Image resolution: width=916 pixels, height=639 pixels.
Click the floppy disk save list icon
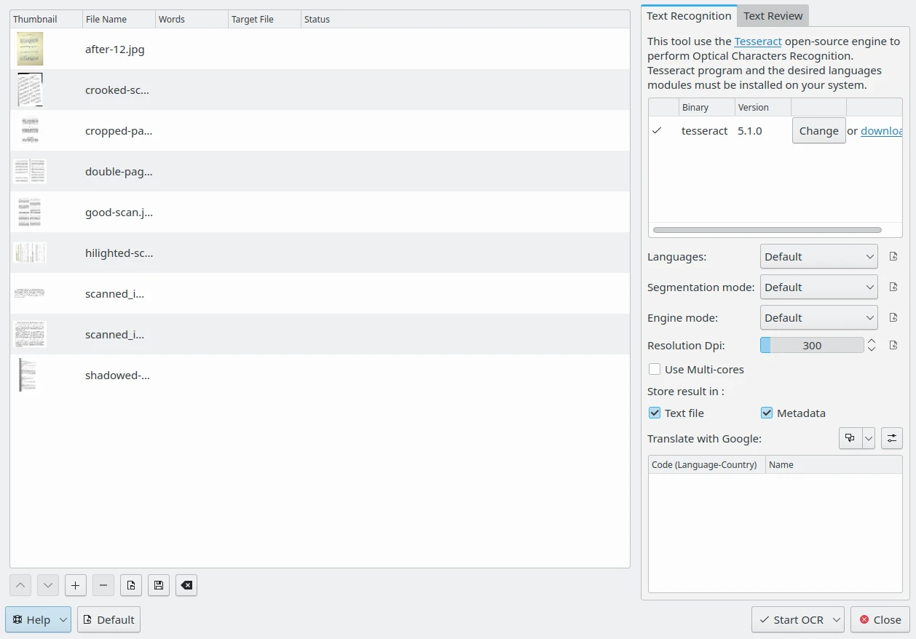pyautogui.click(x=159, y=585)
